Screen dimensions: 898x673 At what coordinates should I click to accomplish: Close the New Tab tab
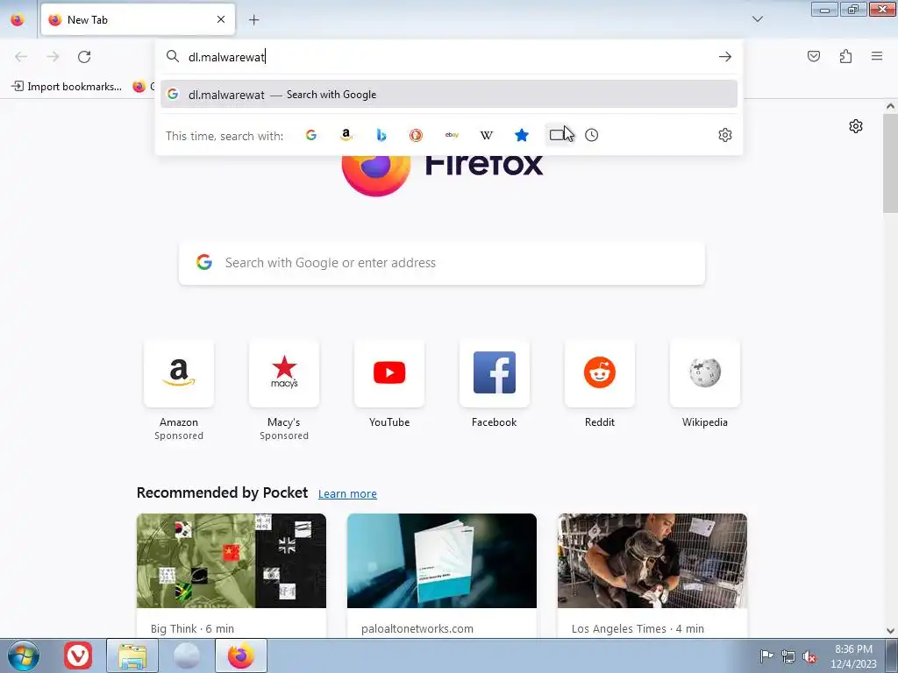point(221,19)
